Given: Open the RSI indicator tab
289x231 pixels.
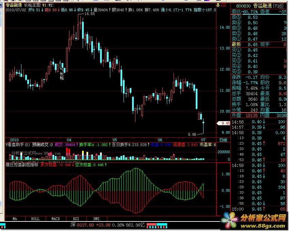Looking at the screenshot, I should click(x=76, y=218).
